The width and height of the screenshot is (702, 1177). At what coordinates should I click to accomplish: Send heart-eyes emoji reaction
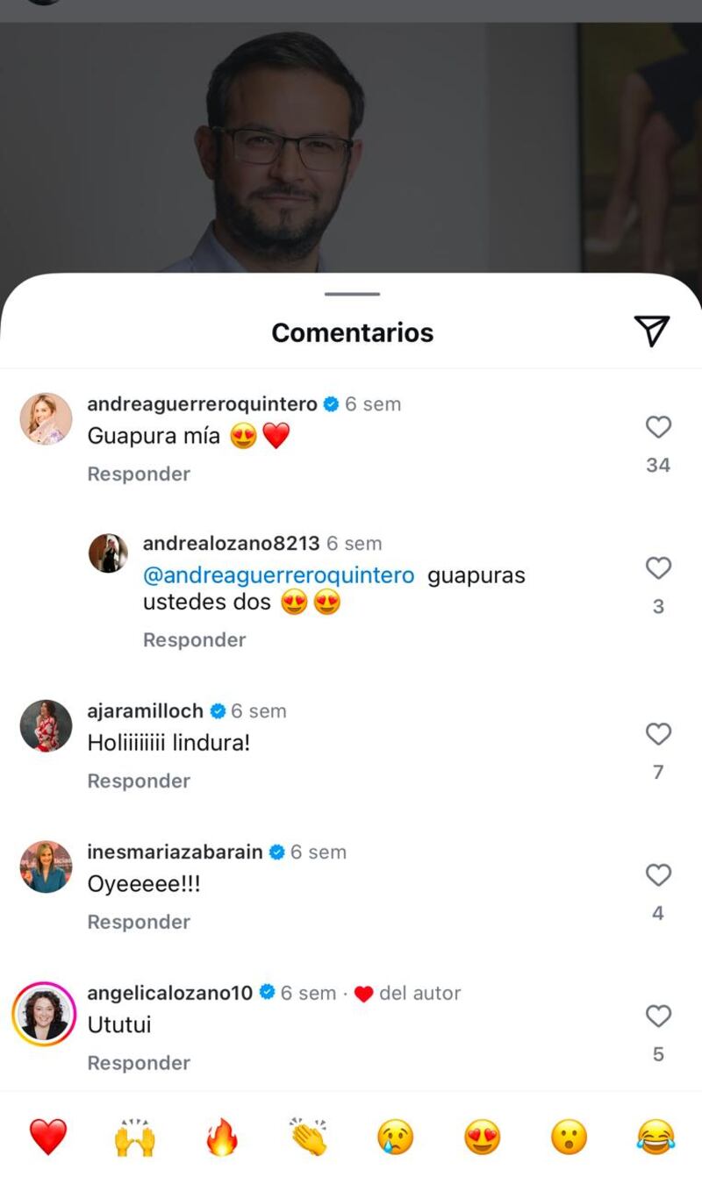point(482,1137)
